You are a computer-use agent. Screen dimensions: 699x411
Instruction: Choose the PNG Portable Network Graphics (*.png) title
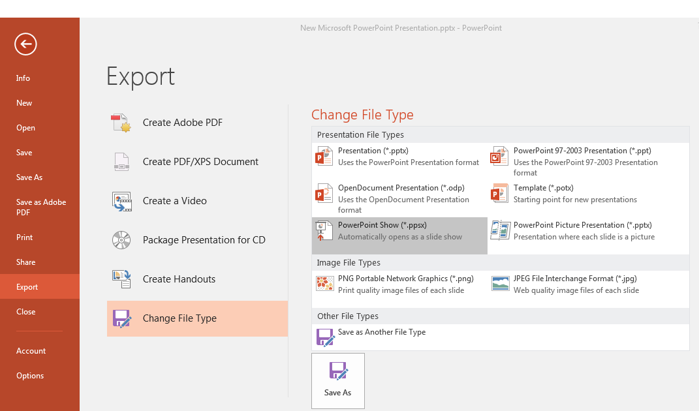click(406, 279)
